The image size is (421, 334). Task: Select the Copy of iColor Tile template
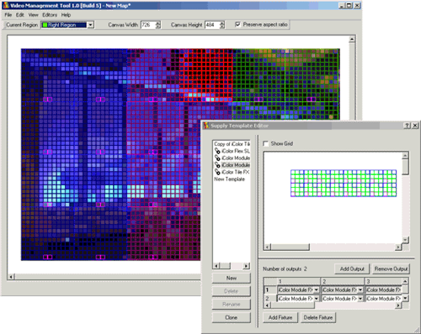(x=232, y=144)
